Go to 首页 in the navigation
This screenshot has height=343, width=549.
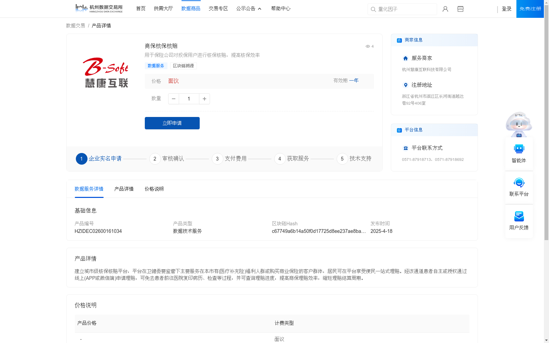[x=141, y=9]
